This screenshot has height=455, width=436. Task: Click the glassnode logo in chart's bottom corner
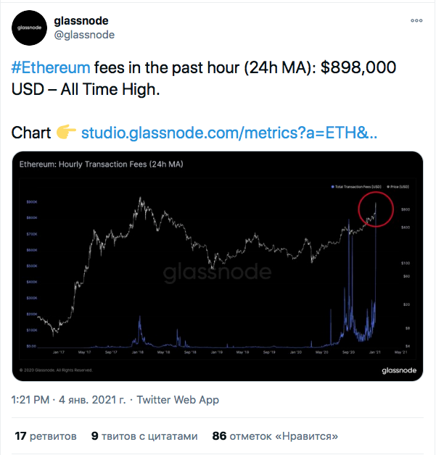[398, 370]
